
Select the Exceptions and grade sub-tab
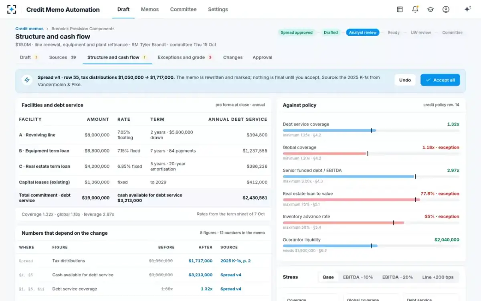coord(185,57)
